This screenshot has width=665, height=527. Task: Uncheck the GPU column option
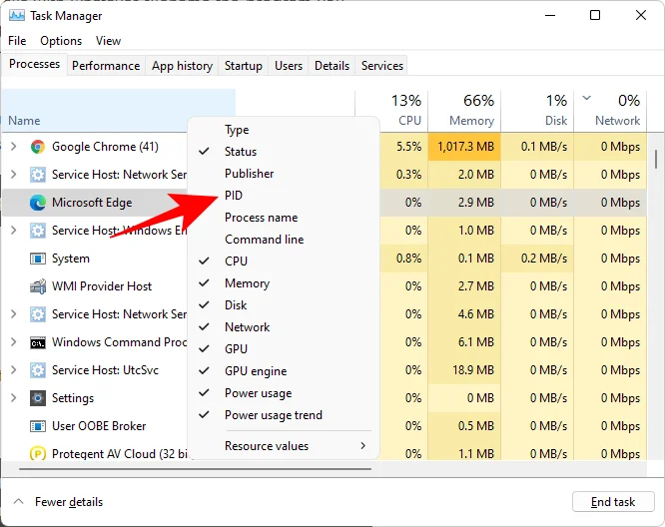pyautogui.click(x=204, y=349)
